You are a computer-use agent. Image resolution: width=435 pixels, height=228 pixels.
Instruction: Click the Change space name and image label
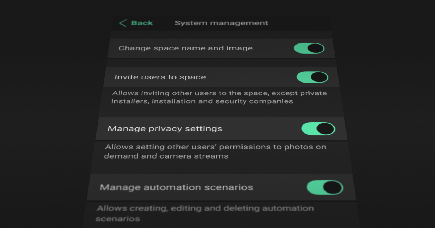[185, 48]
